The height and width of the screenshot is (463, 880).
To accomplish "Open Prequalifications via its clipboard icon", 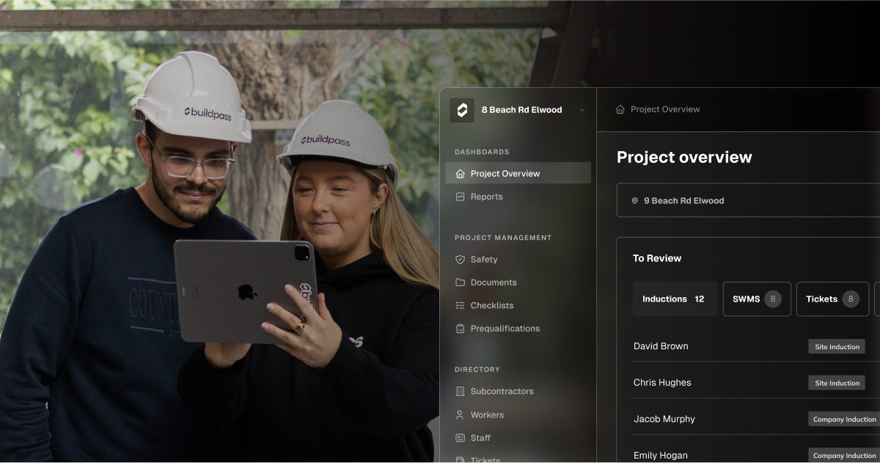I will coord(462,329).
